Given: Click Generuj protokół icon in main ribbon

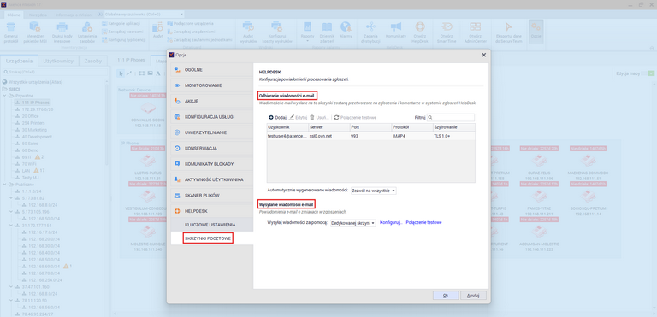Looking at the screenshot, I should tap(11, 27).
